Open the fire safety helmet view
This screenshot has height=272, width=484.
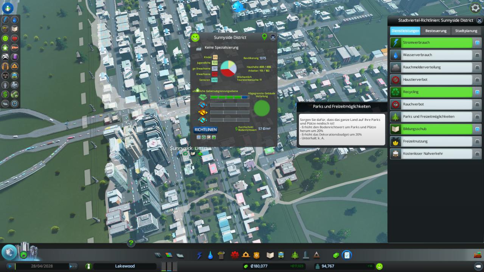click(15, 66)
